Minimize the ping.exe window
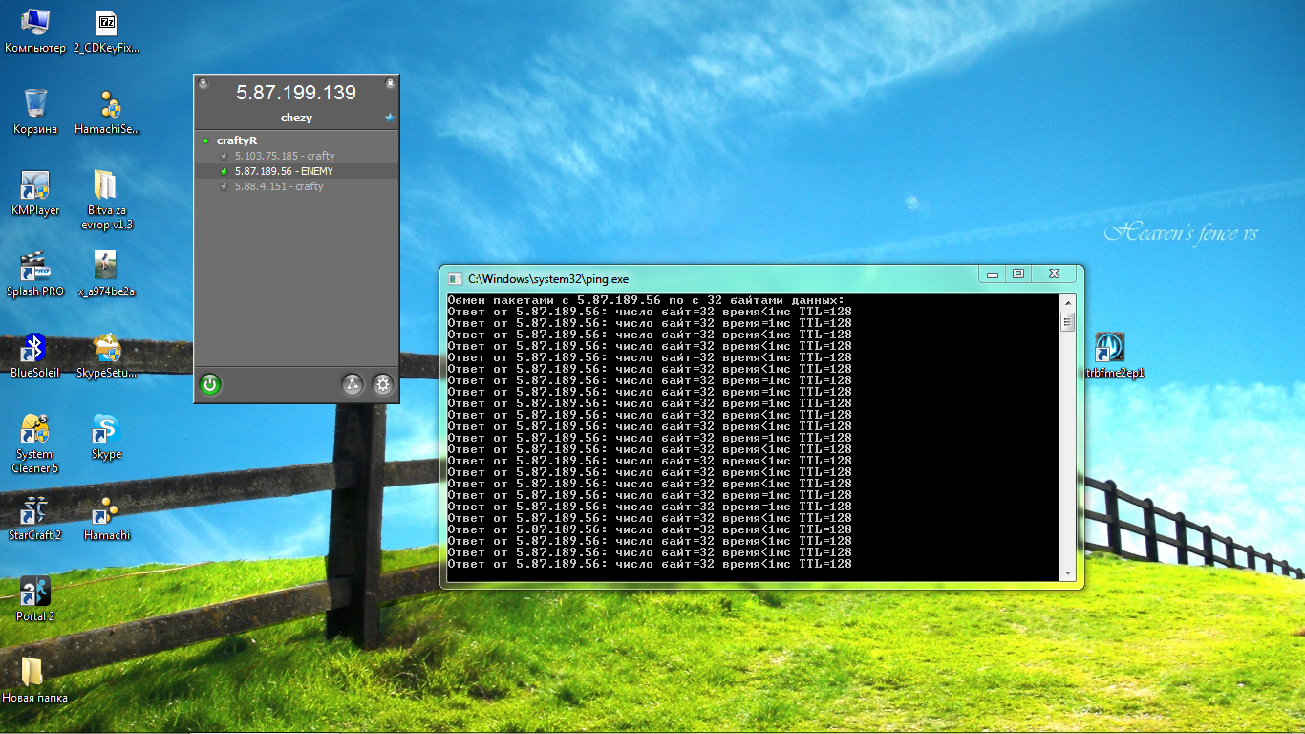Viewport: 1305px width, 734px height. (x=993, y=274)
